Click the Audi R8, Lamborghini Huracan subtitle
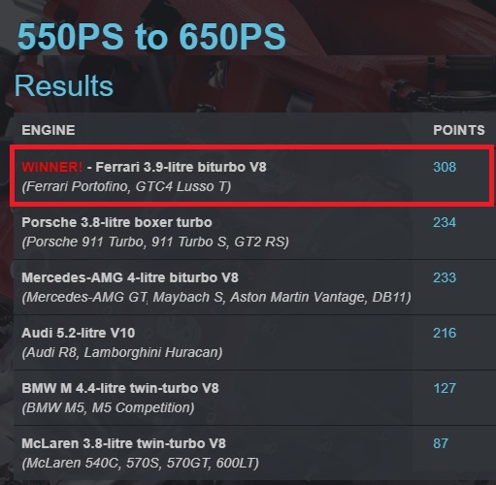Image resolution: width=496 pixels, height=485 pixels. [x=122, y=352]
